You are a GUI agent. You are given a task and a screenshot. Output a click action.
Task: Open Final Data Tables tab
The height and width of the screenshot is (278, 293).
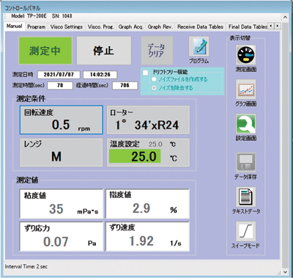point(248,27)
